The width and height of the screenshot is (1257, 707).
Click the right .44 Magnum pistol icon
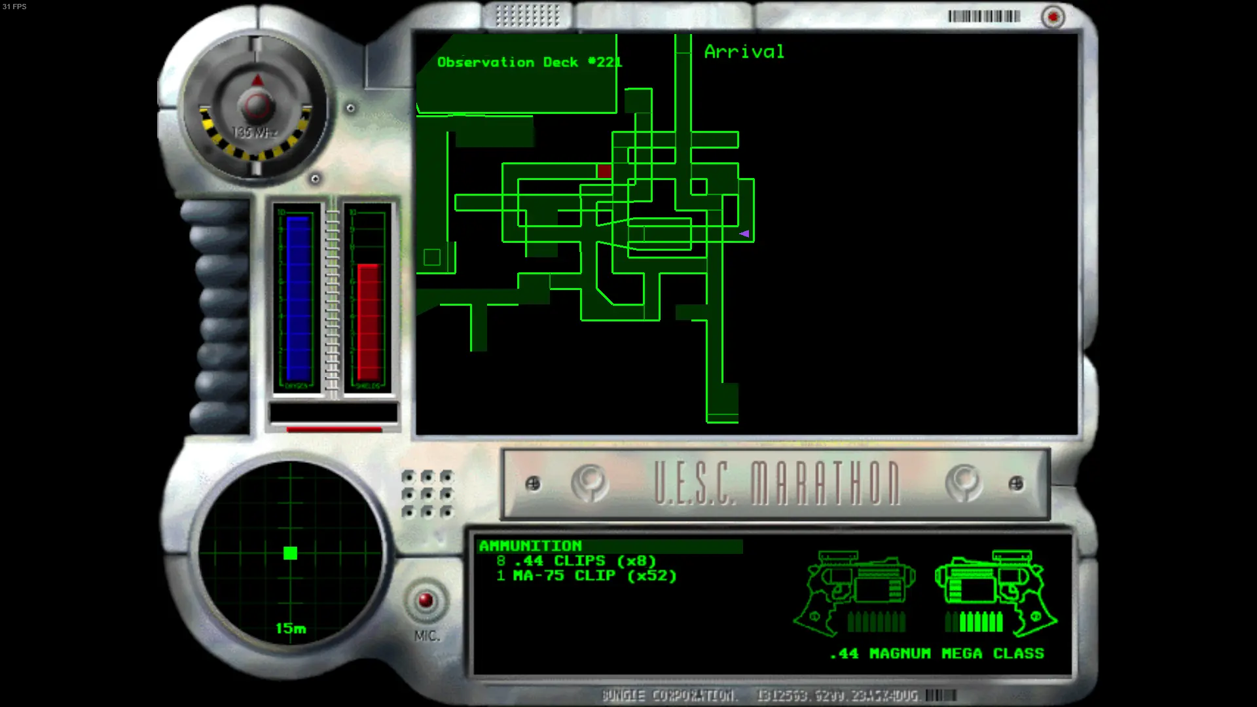[996, 593]
